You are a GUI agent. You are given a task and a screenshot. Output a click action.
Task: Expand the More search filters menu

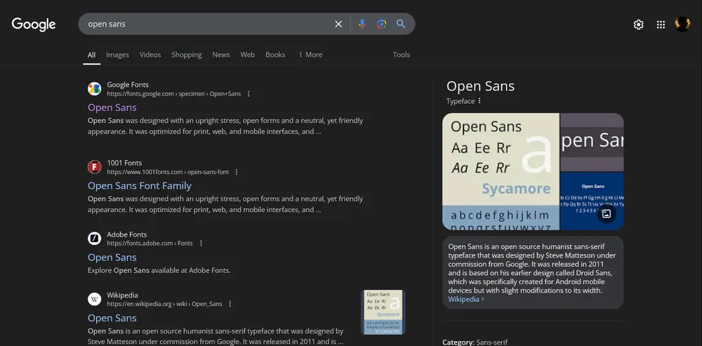tap(310, 55)
